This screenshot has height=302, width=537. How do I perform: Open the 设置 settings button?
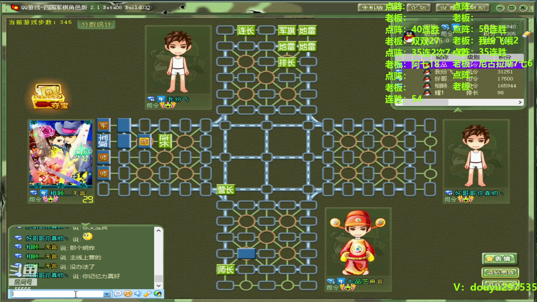pyautogui.click(x=447, y=8)
